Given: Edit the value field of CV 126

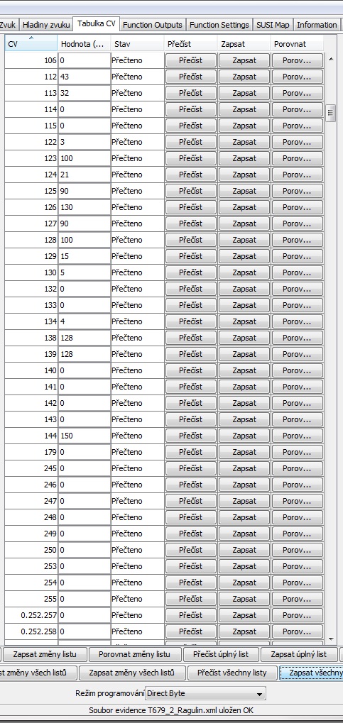Looking at the screenshot, I should coord(85,207).
